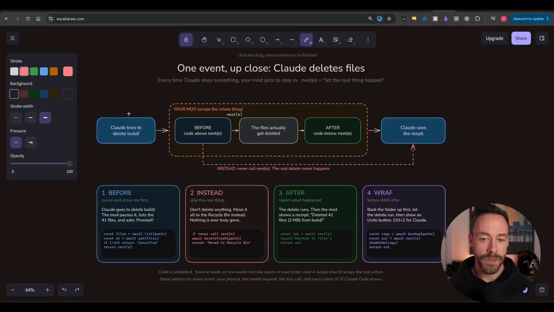Open the more tools three-dot menu

pyautogui.click(x=368, y=40)
